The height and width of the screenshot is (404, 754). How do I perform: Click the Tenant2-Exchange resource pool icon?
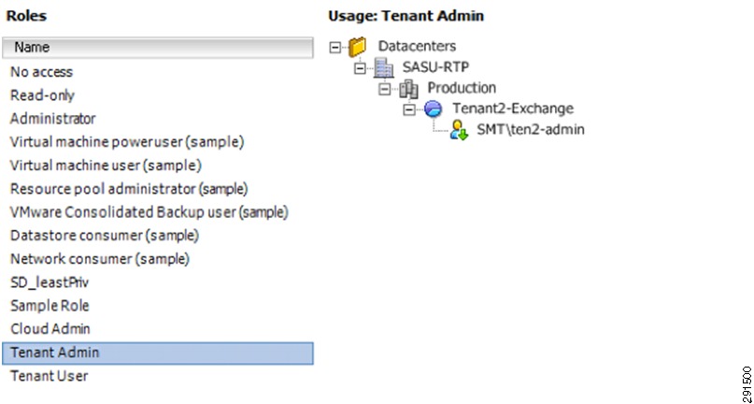click(x=434, y=108)
